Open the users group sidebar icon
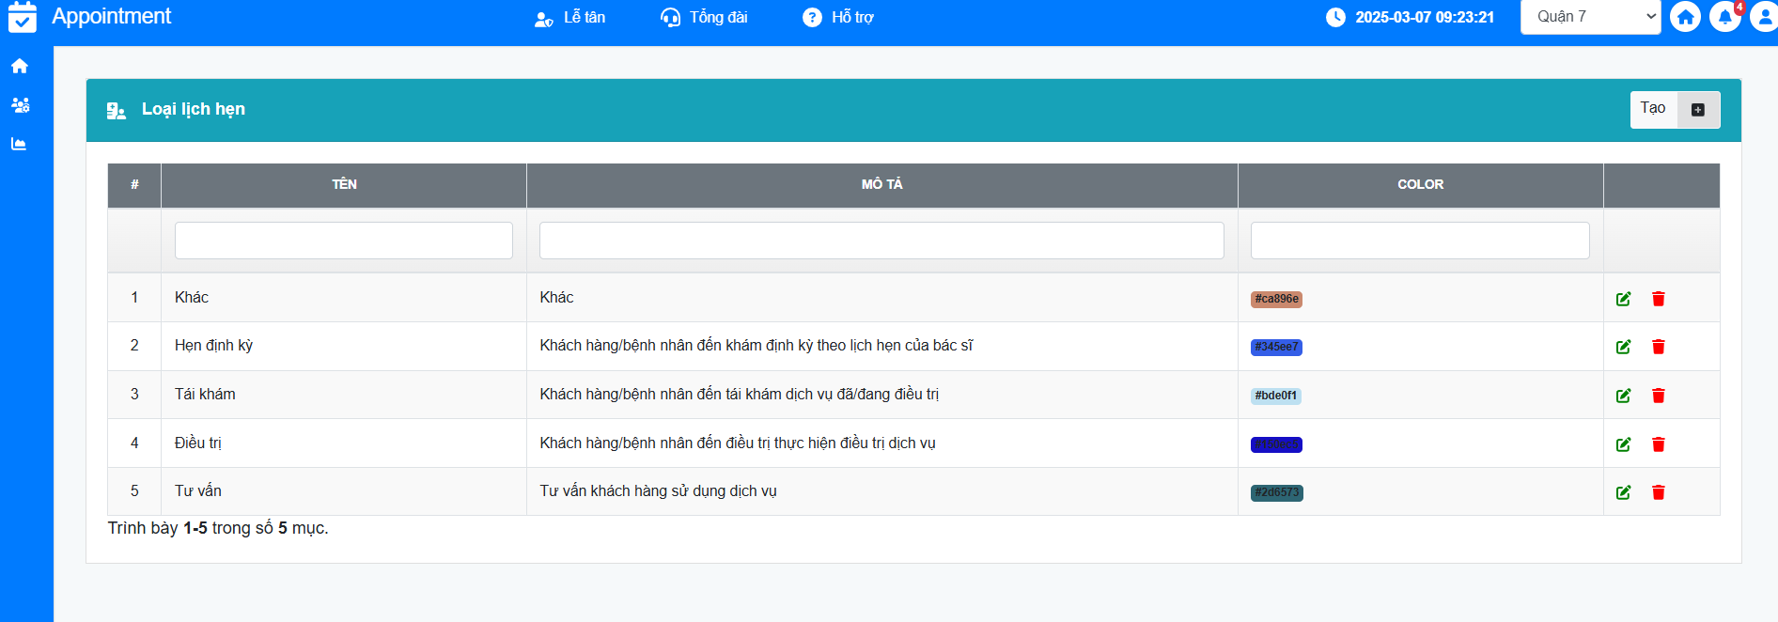 pos(20,105)
